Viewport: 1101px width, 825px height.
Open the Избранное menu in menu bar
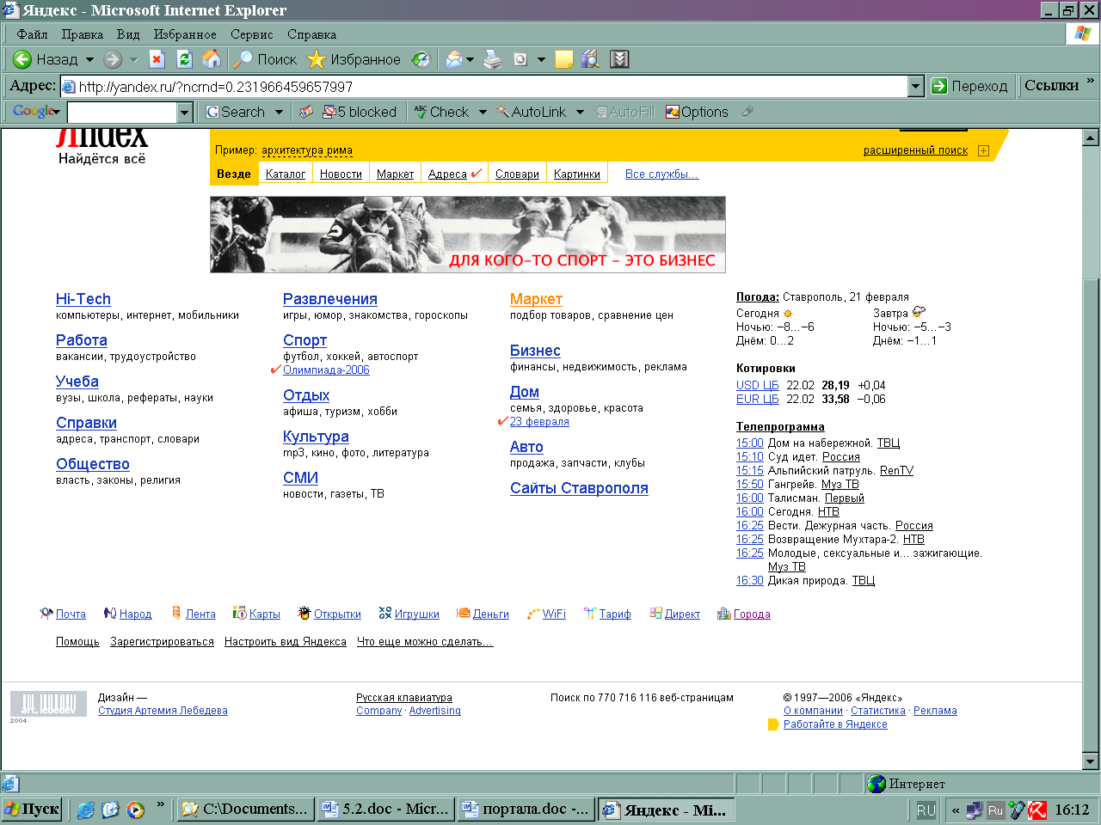pos(185,34)
